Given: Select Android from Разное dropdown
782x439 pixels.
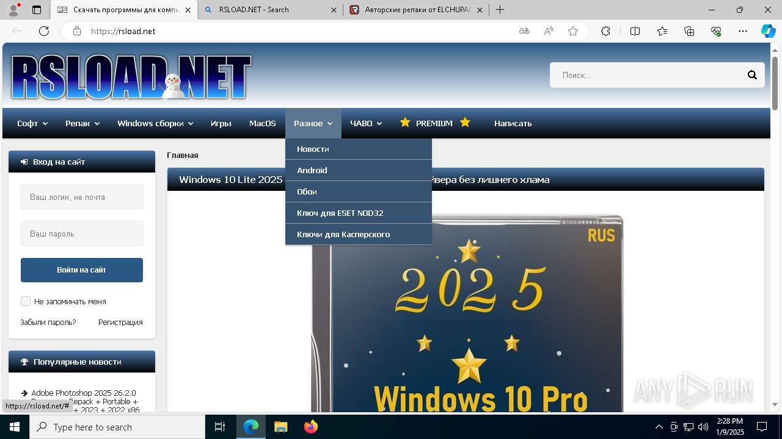Looking at the screenshot, I should [359, 170].
